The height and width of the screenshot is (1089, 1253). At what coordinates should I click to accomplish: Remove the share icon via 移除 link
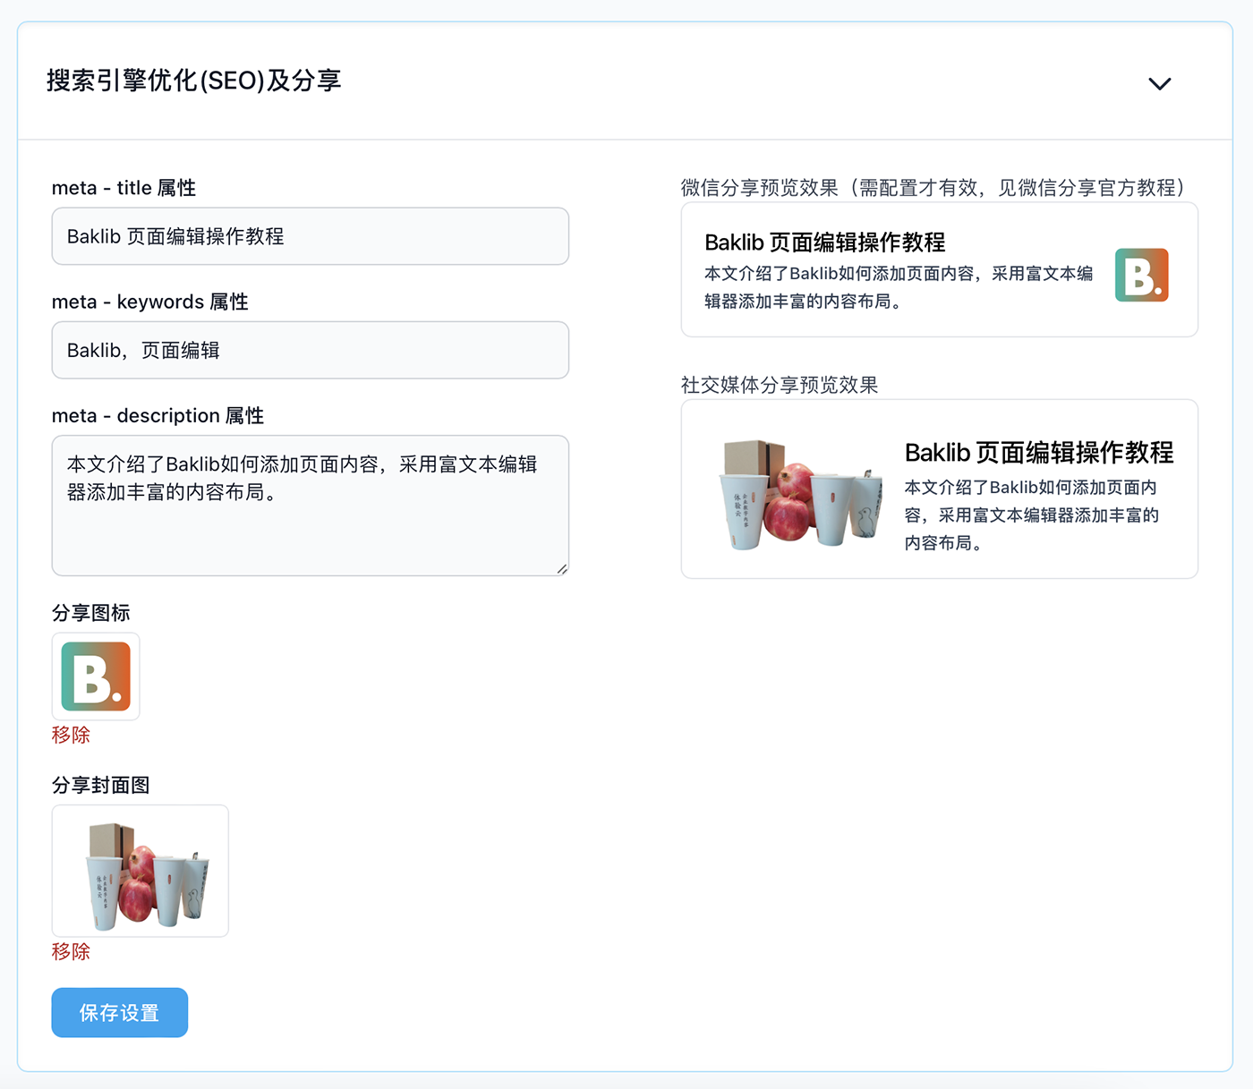[71, 735]
